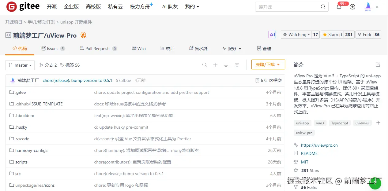Open the 服务 dropdown tab
Screen dimensions: 388x191
click(x=232, y=49)
